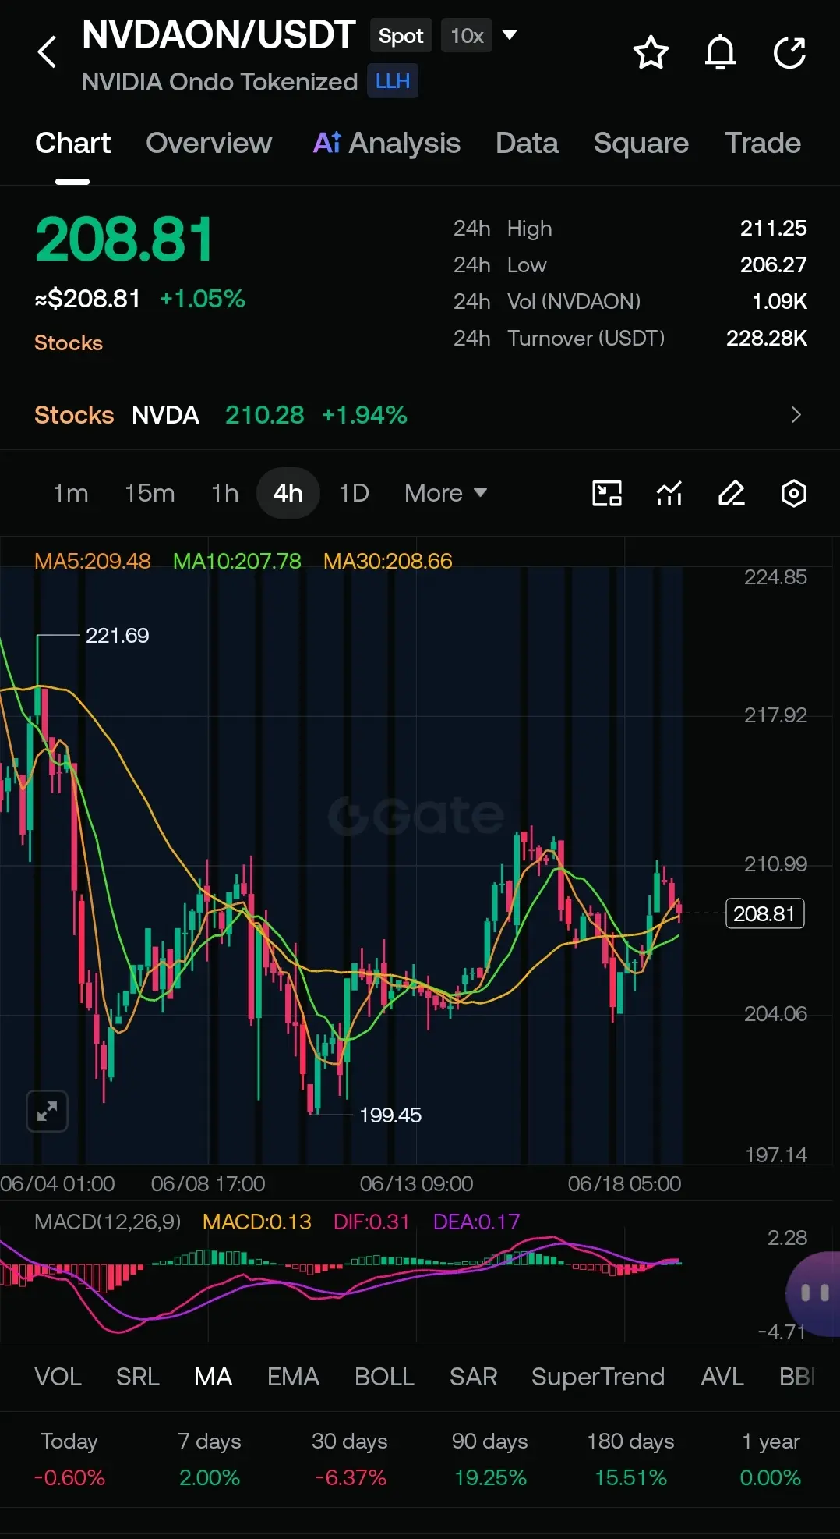Screen dimensions: 840x1539
Task: Expand the More timeframes dropdown
Action: [x=446, y=493]
